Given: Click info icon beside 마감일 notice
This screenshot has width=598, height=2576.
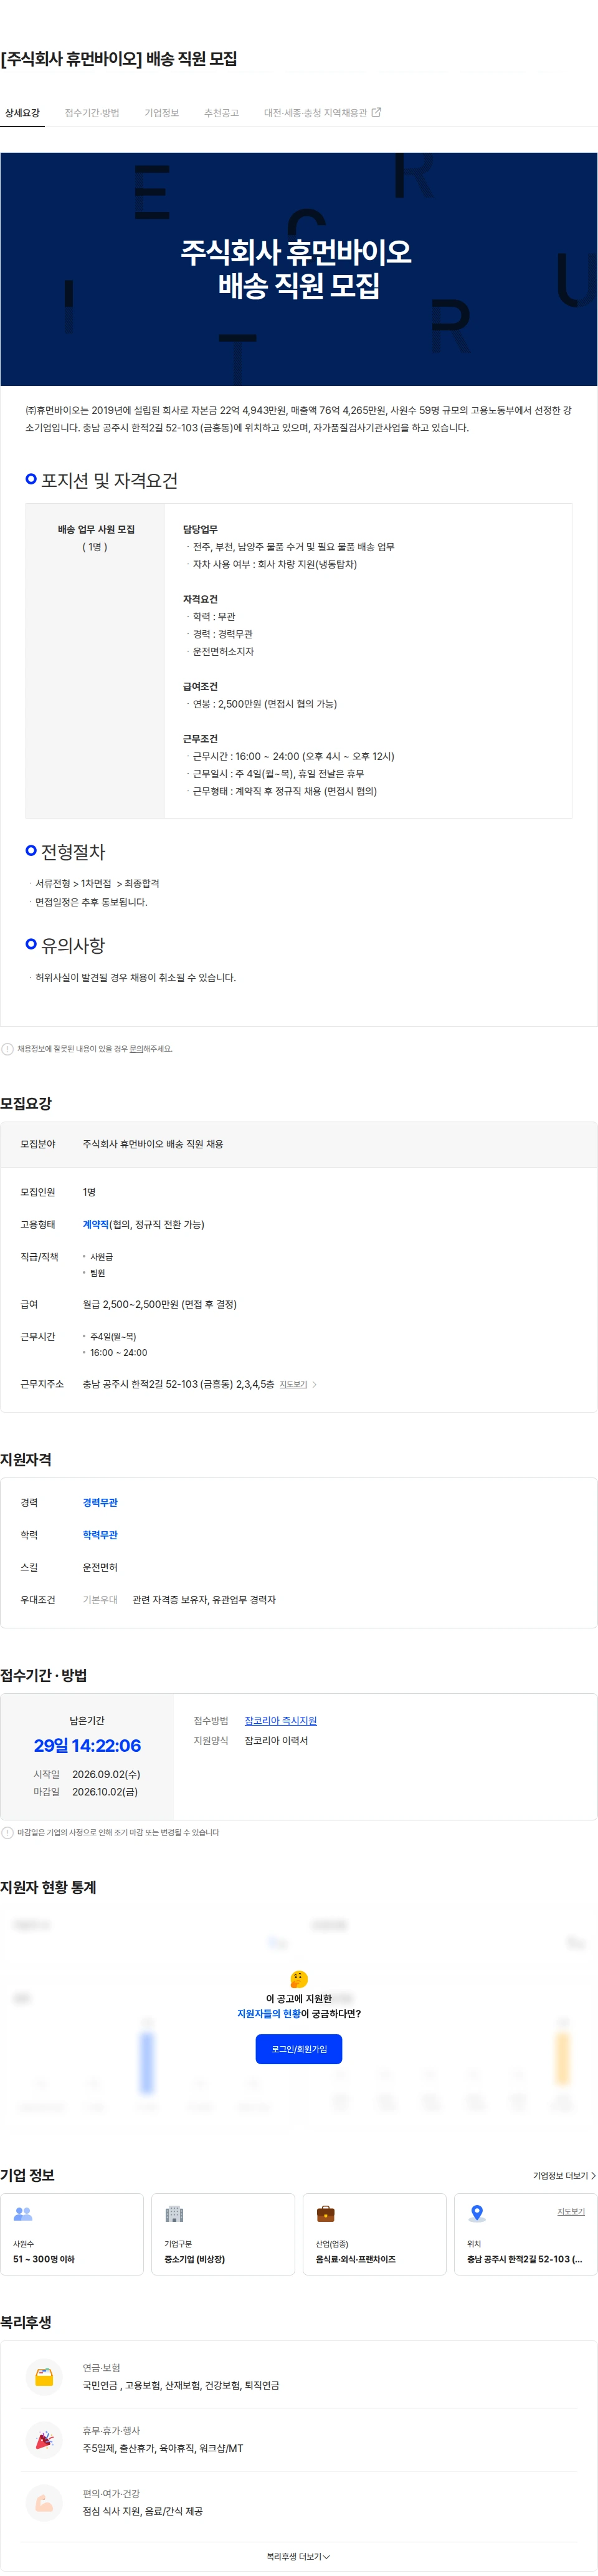Looking at the screenshot, I should point(8,1833).
